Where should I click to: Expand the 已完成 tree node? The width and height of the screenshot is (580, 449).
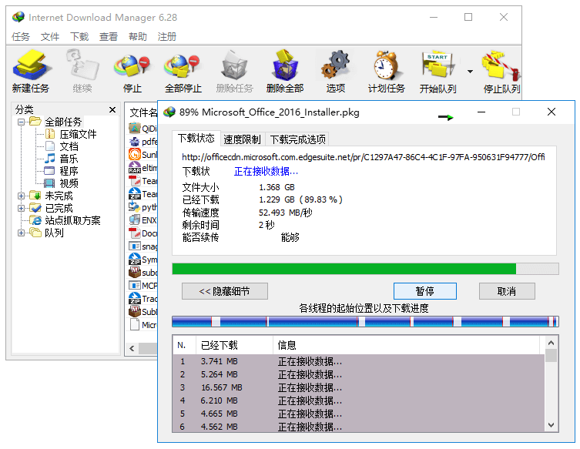point(21,208)
